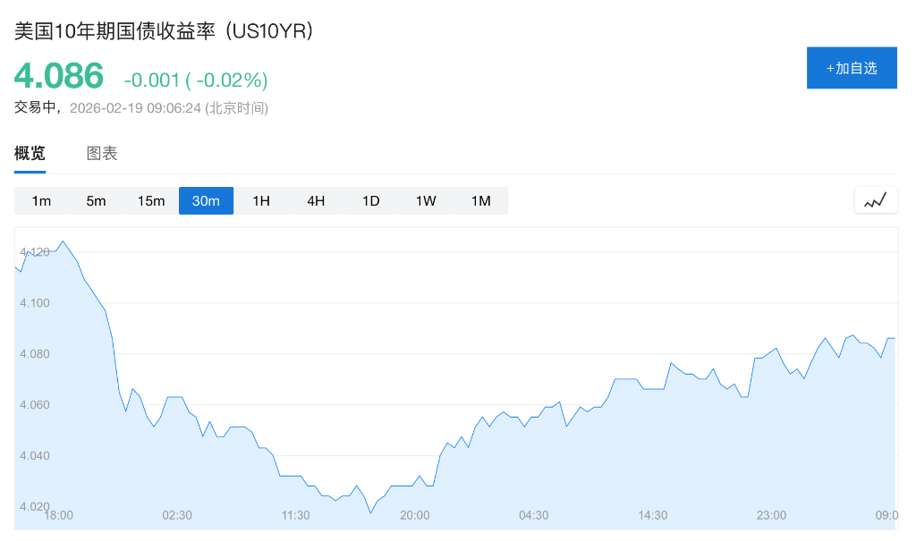The image size is (916, 541).
Task: Click the 4.100 y-axis gridline label
Action: (x=35, y=303)
